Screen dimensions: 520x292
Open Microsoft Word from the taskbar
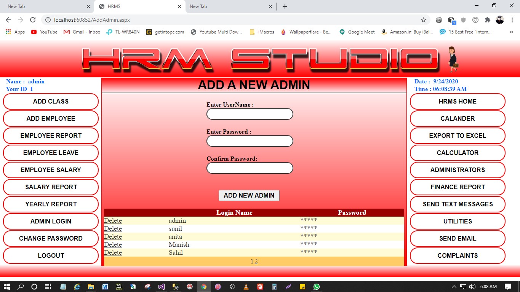(105, 287)
